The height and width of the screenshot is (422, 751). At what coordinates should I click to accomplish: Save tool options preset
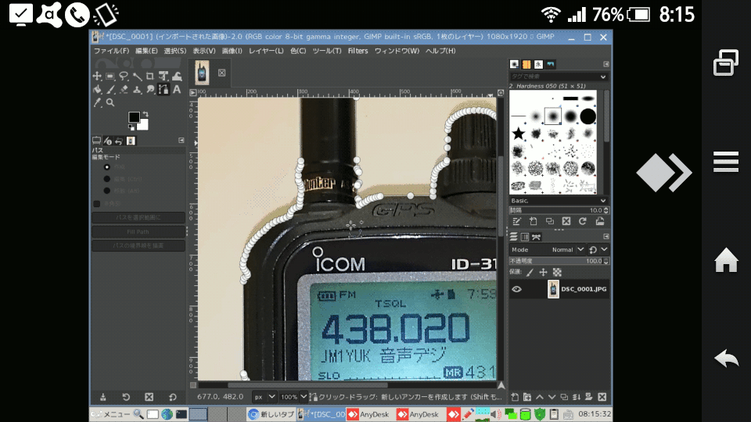point(103,397)
